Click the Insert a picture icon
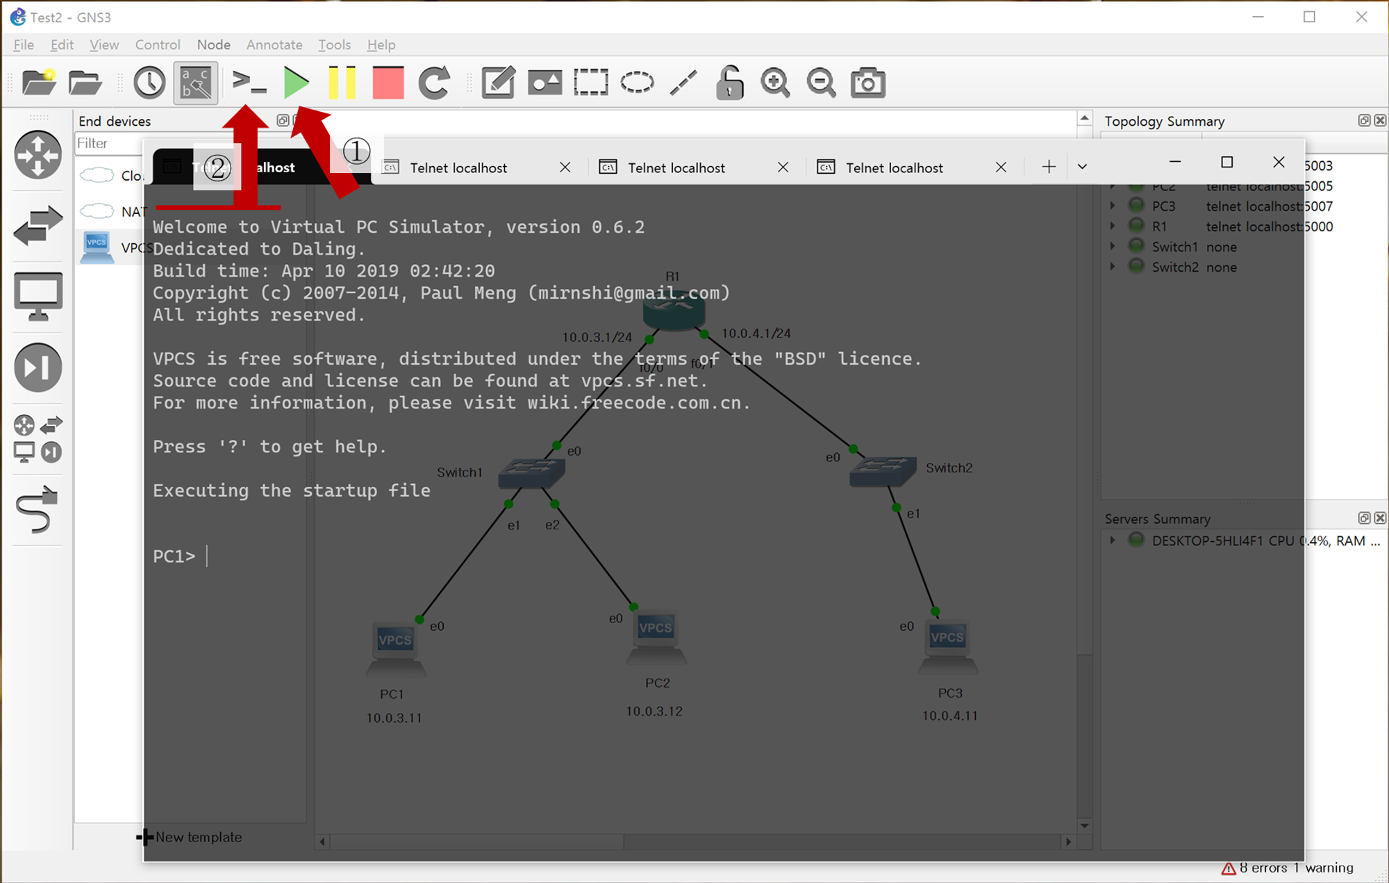Viewport: 1389px width, 883px height. pyautogui.click(x=544, y=83)
